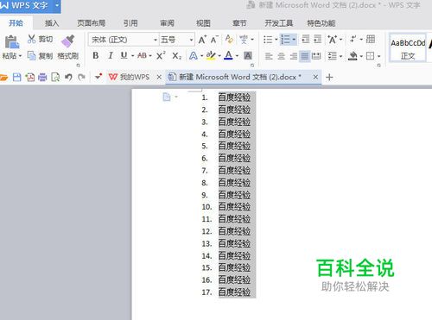This screenshot has width=432, height=320.
Task: Toggle the numbered list button
Action: (285, 40)
